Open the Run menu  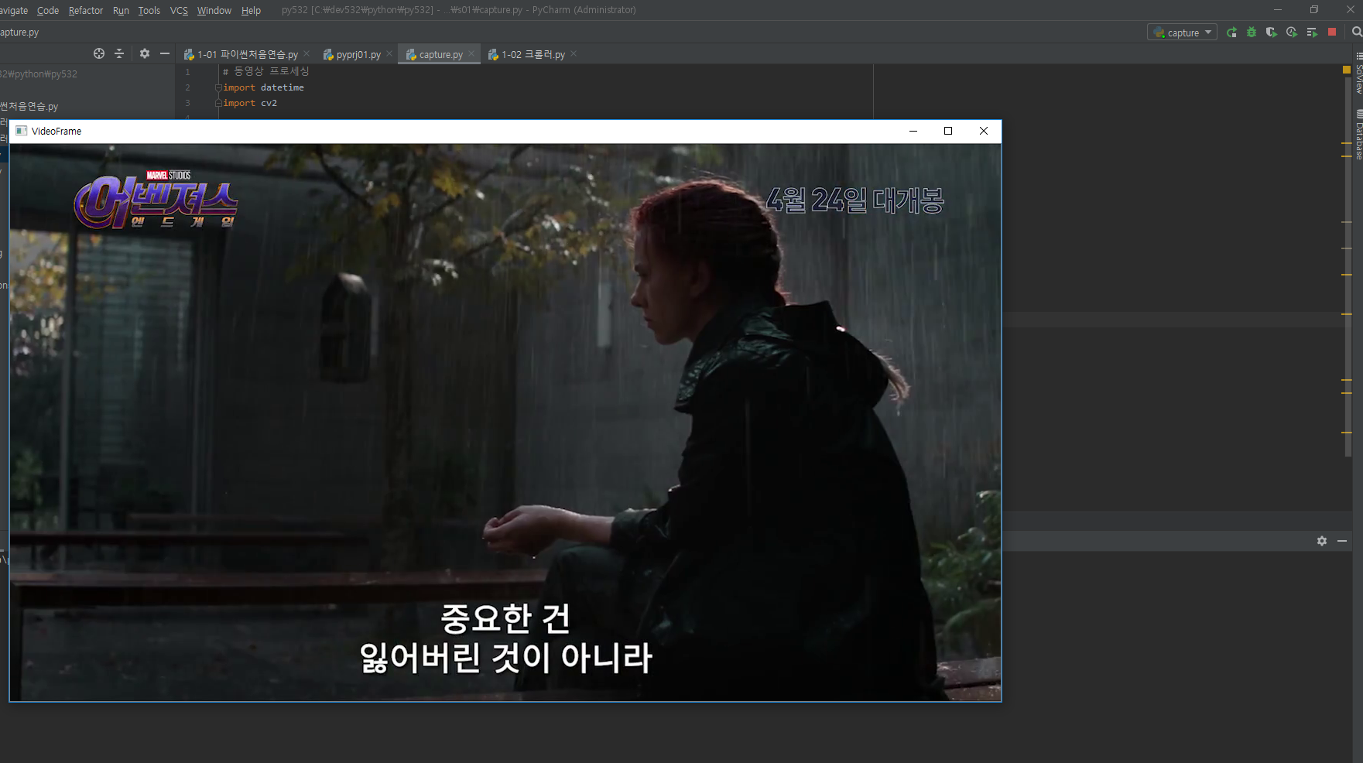[x=121, y=10]
